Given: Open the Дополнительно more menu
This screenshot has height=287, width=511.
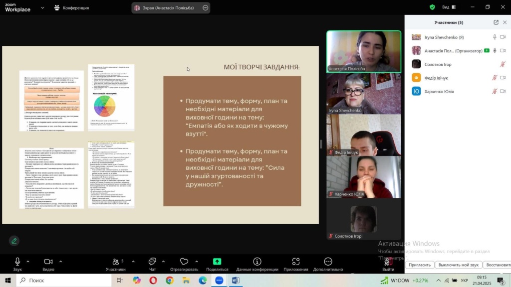Looking at the screenshot, I should [328, 264].
